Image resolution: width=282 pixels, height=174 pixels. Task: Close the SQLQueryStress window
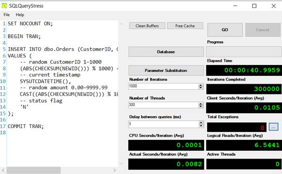[274, 6]
